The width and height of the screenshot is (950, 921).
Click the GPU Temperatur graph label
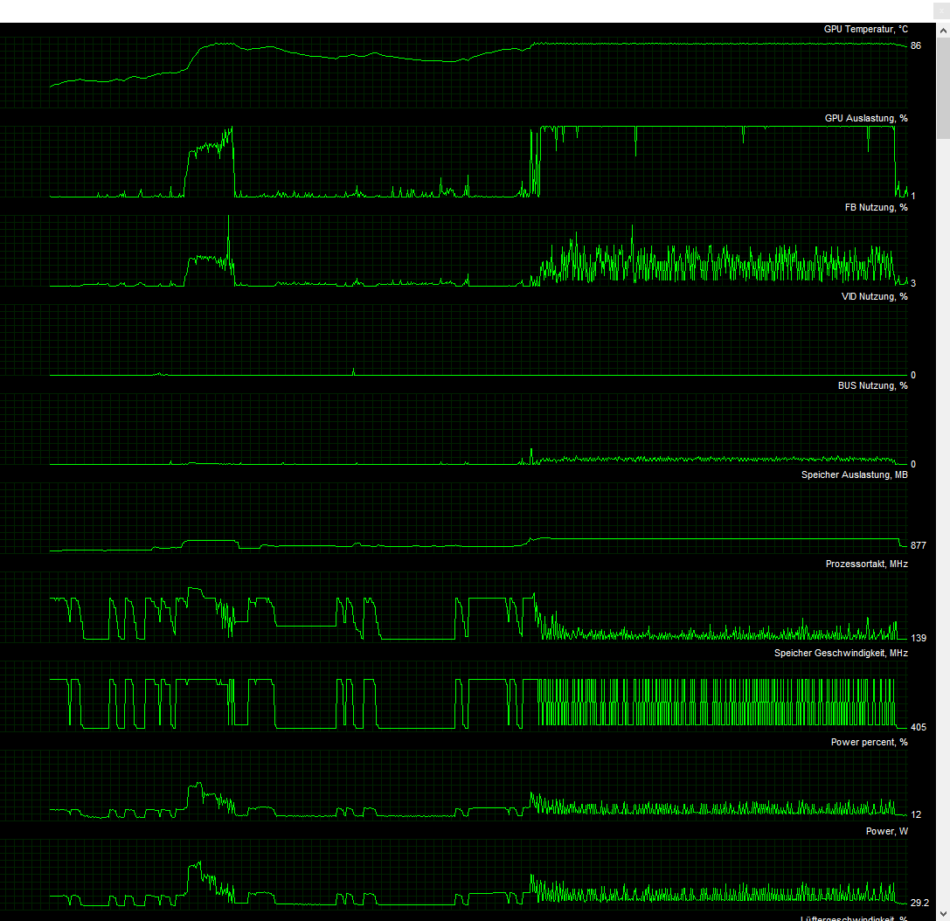tap(865, 29)
